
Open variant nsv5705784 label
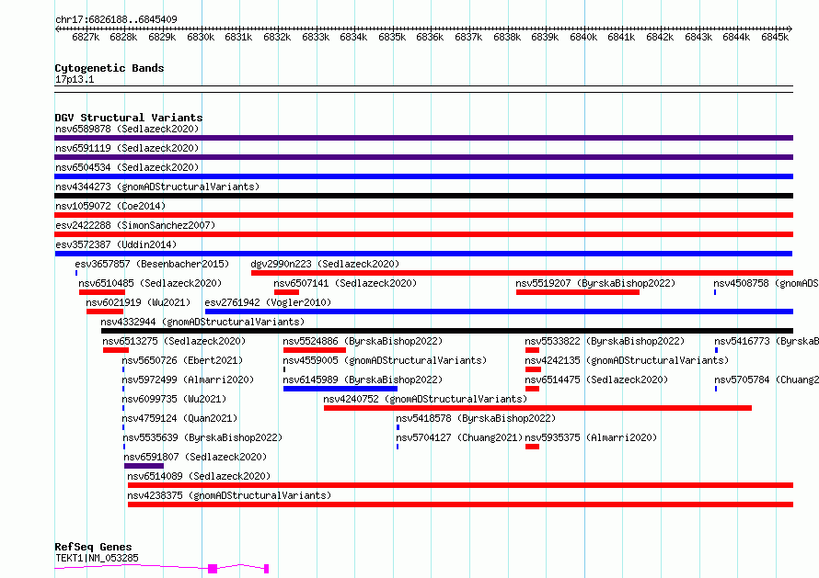tap(767, 380)
